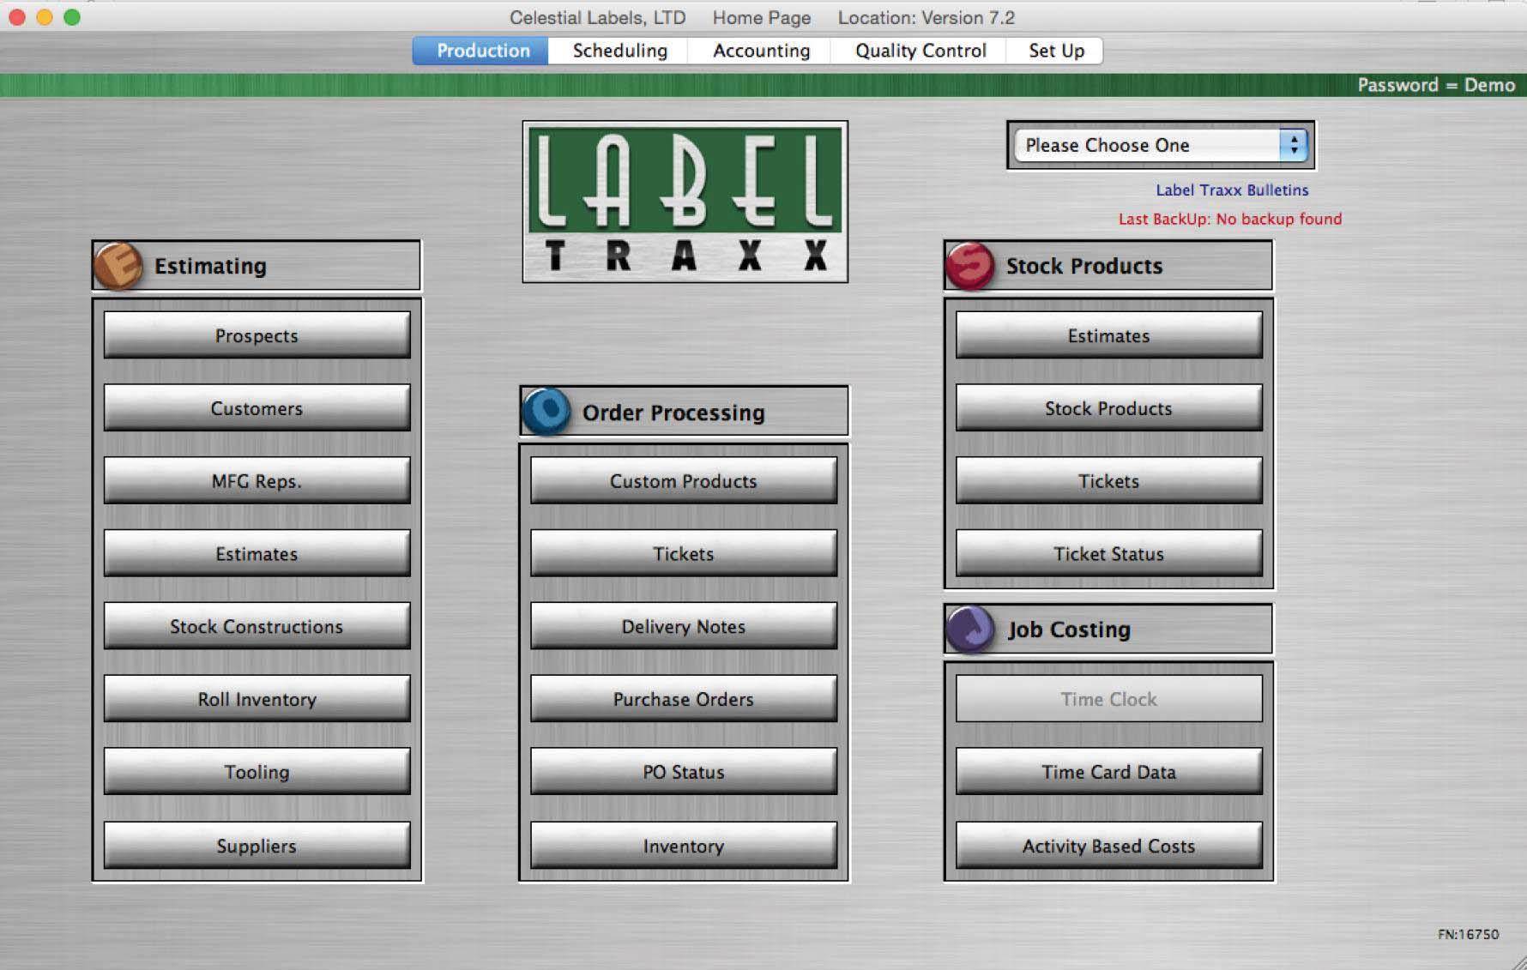Open Activity Based Costs

(1108, 846)
